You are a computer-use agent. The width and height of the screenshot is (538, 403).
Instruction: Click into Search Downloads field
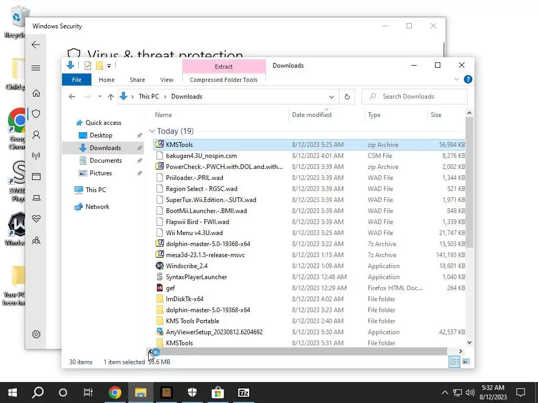[x=414, y=97]
